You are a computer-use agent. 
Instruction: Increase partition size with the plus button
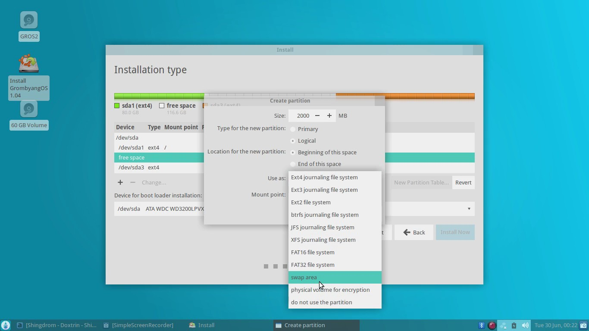tap(329, 116)
